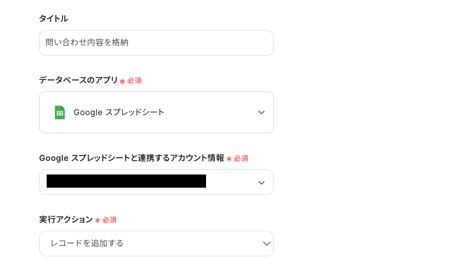Click the down arrow on the account dropdown
The height and width of the screenshot is (269, 457).
click(x=262, y=182)
